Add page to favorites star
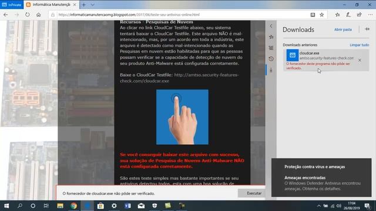 coord(322,15)
